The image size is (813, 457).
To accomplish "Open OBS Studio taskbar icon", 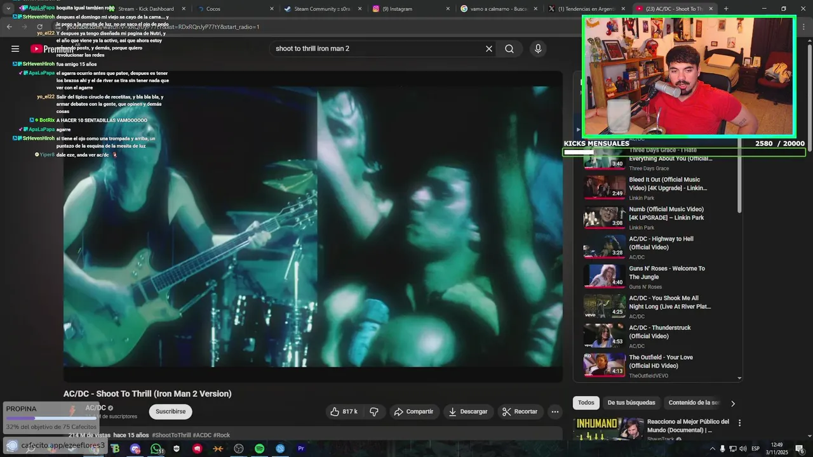I will [x=239, y=449].
